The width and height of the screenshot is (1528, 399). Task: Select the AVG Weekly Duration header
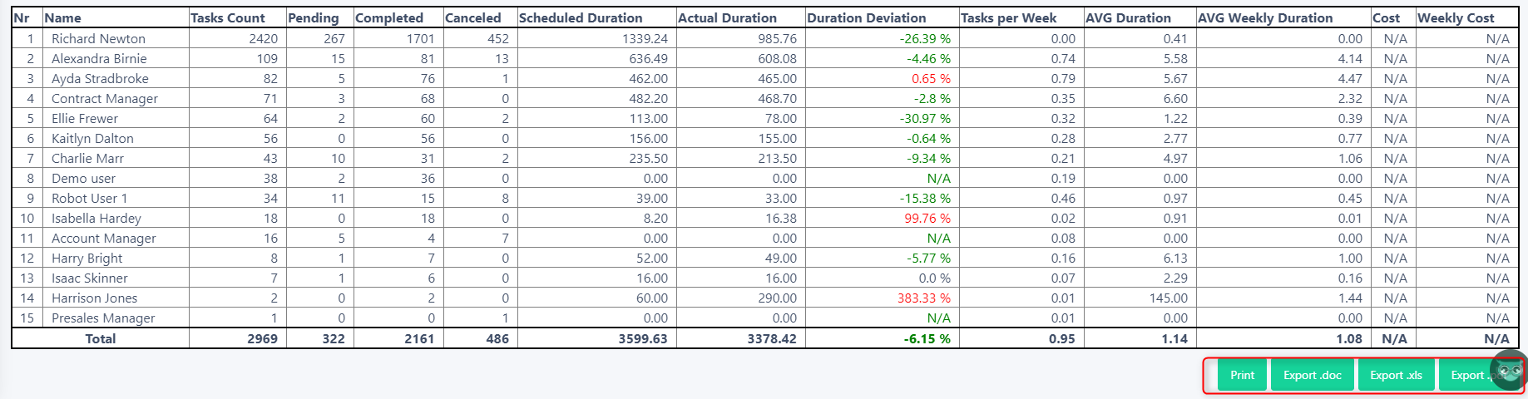1264,17
